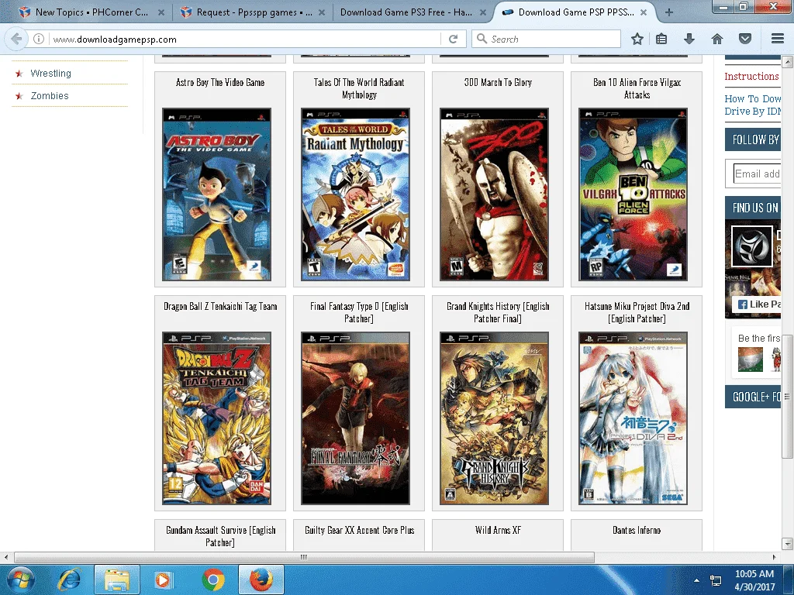Select the Firefox taskbar icon
This screenshot has height=595, width=794.
261,580
